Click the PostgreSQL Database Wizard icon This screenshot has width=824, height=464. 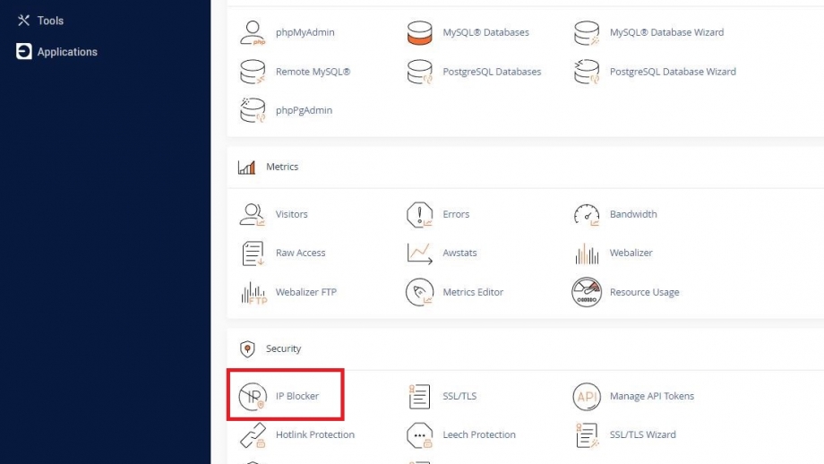[x=587, y=72]
